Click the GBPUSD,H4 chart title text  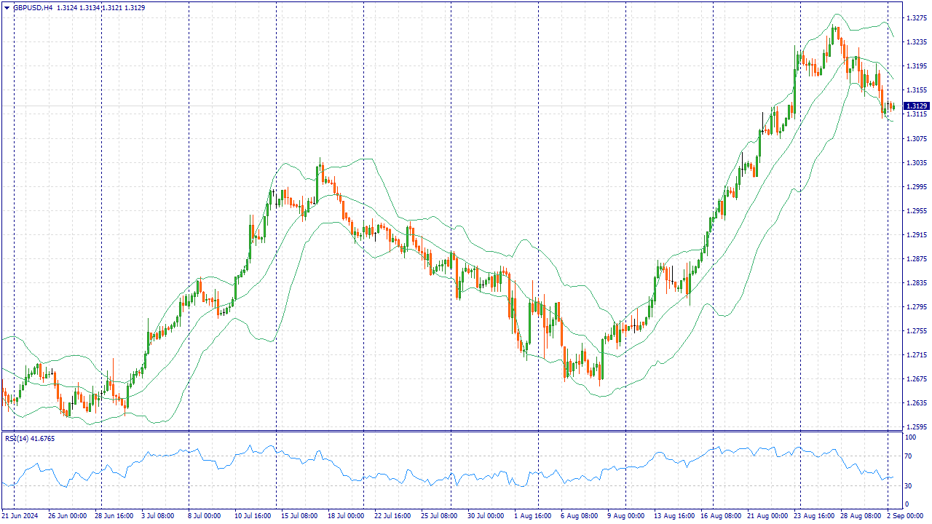point(33,8)
